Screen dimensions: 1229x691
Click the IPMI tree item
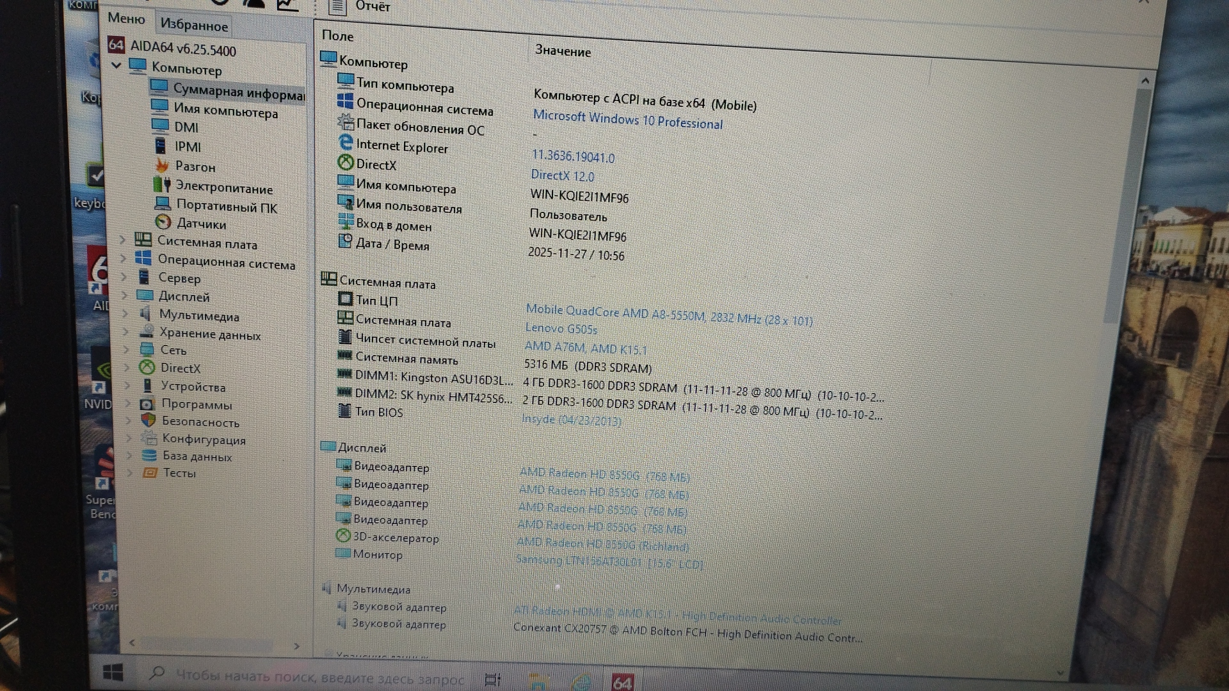click(x=187, y=147)
